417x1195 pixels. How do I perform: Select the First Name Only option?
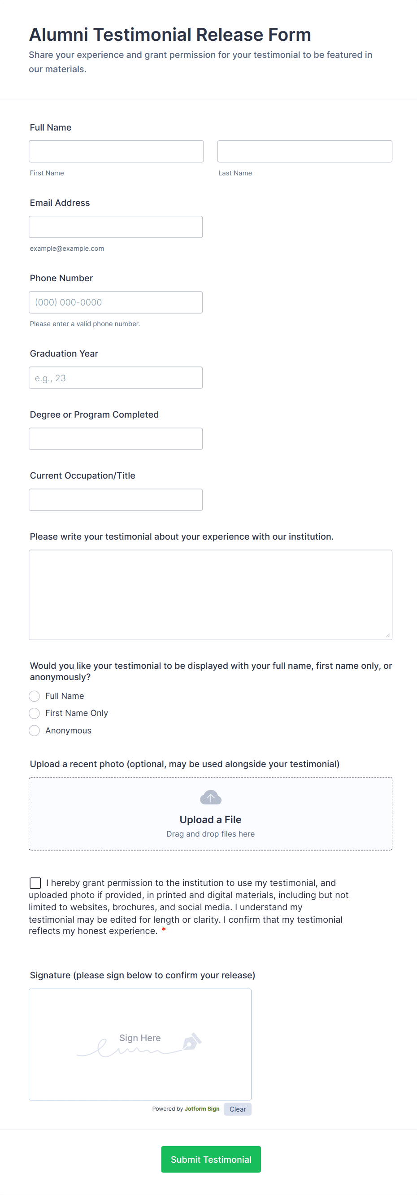[34, 713]
